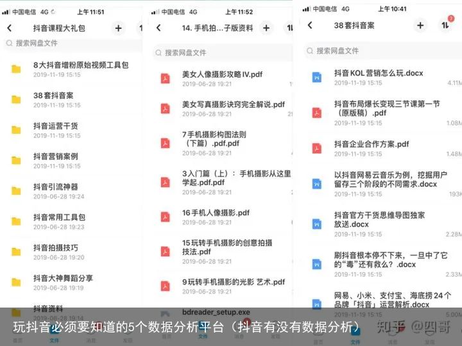The width and height of the screenshot is (462, 346).
Task: Open PDF icon of 15玩转手机摄影的创意拍摄技法
Action: pyautogui.click(x=166, y=252)
